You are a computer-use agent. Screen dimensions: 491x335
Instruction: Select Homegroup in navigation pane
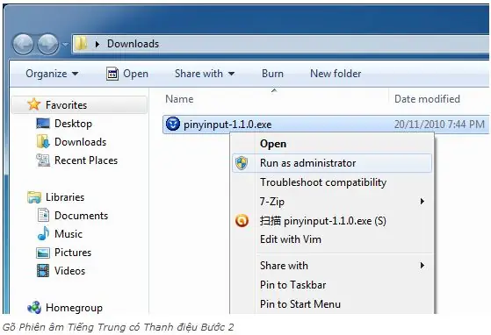pyautogui.click(x=74, y=308)
